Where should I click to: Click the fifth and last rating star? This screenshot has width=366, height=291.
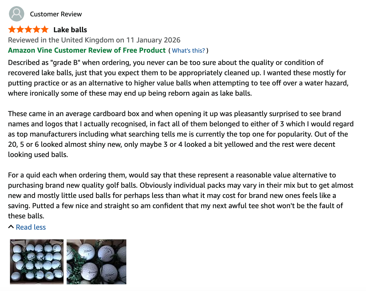click(45, 30)
